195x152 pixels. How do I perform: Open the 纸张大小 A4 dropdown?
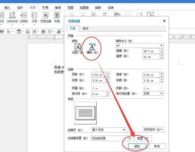click(x=140, y=45)
